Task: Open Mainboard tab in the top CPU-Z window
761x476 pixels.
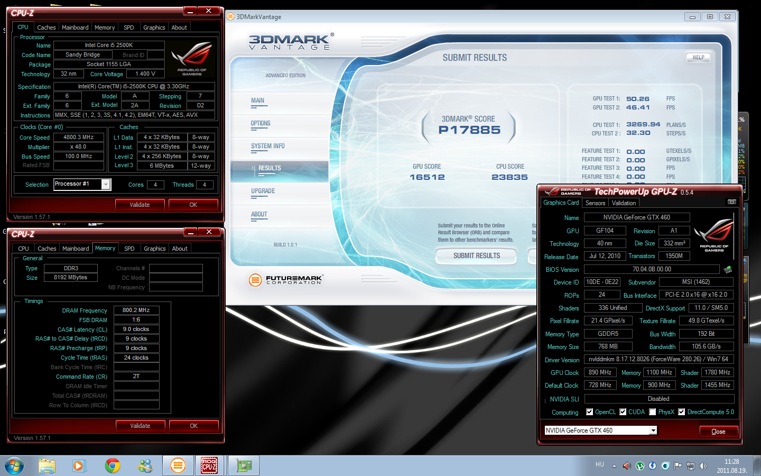Action: pyautogui.click(x=75, y=28)
